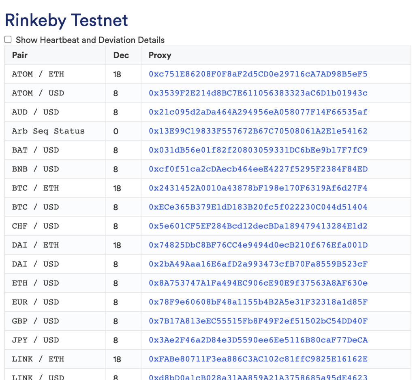Open the BTC / USD proxy link
Viewport: 415px width, 380px height.
coord(258,207)
